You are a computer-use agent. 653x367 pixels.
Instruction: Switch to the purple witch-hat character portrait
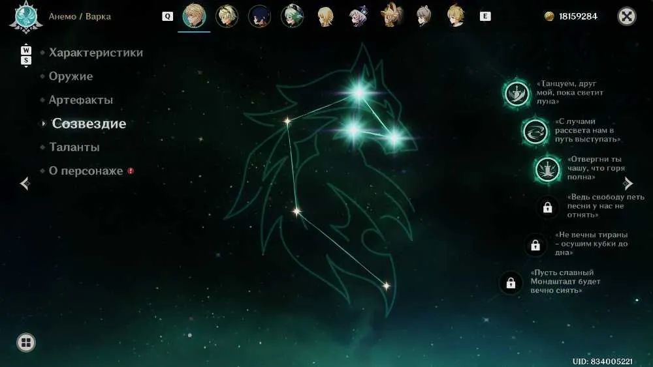point(358,16)
